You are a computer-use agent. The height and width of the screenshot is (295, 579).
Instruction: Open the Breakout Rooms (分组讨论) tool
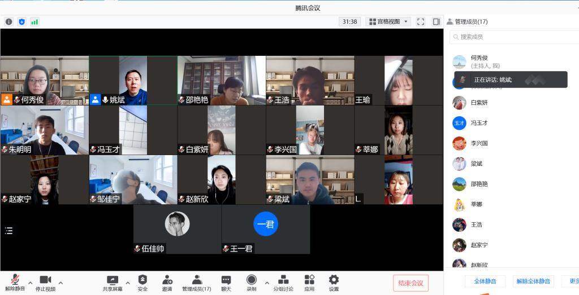click(x=283, y=283)
